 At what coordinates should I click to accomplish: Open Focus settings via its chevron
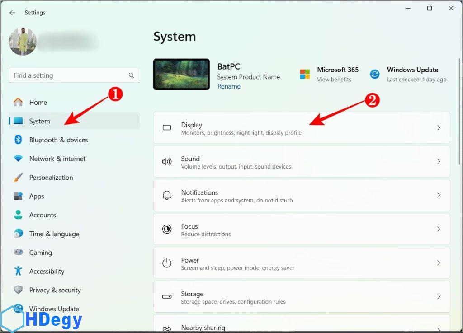[438, 229]
